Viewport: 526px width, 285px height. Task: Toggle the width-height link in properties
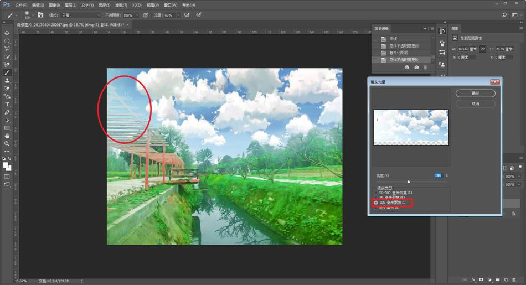point(483,49)
